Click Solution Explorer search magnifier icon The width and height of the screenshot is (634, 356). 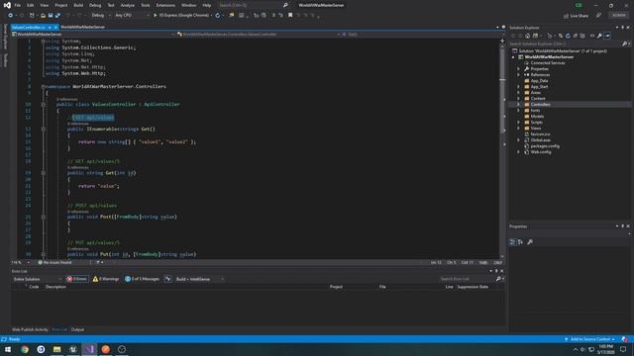pyautogui.click(x=625, y=44)
